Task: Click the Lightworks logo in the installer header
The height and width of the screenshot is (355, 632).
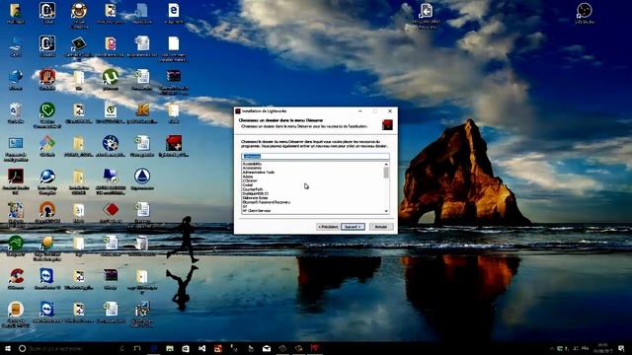Action: pyautogui.click(x=387, y=125)
